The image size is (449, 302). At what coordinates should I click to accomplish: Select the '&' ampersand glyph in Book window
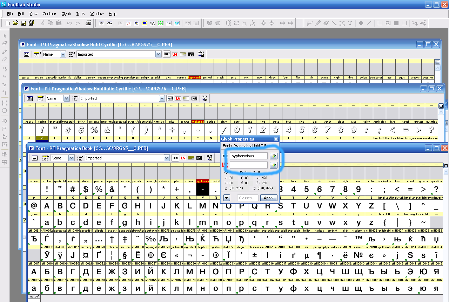pyautogui.click(x=112, y=190)
